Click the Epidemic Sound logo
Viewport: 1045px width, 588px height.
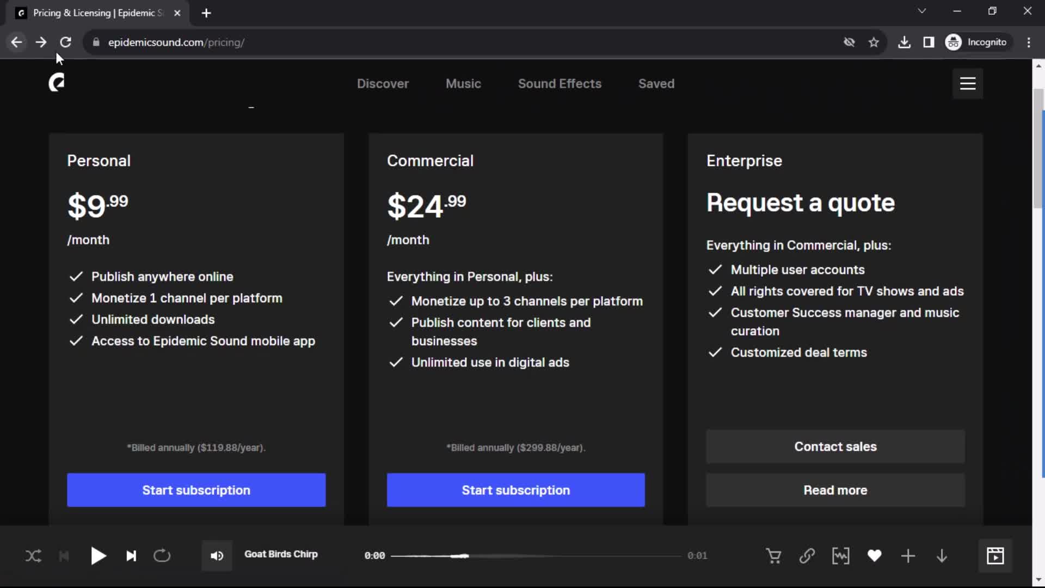[x=57, y=83]
